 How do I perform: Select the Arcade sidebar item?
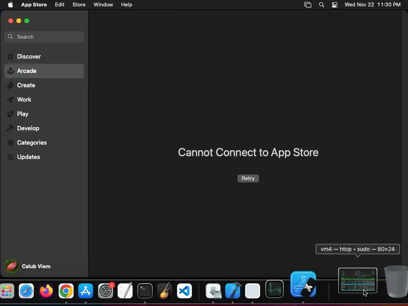pyautogui.click(x=44, y=71)
